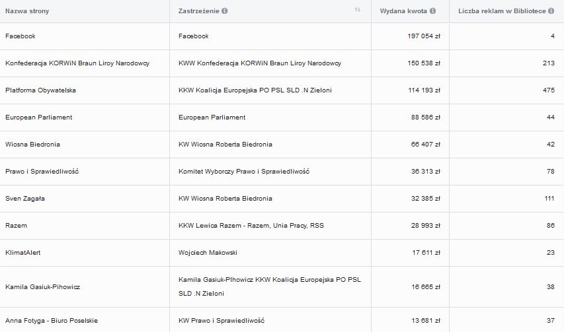
Task: Open the Facebook page name link
Action: coord(20,36)
